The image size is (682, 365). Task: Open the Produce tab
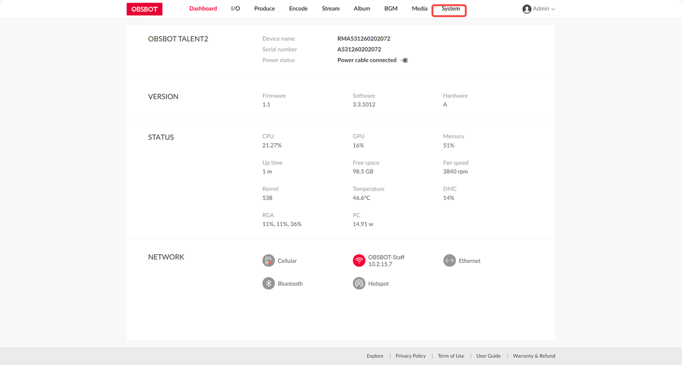click(264, 9)
